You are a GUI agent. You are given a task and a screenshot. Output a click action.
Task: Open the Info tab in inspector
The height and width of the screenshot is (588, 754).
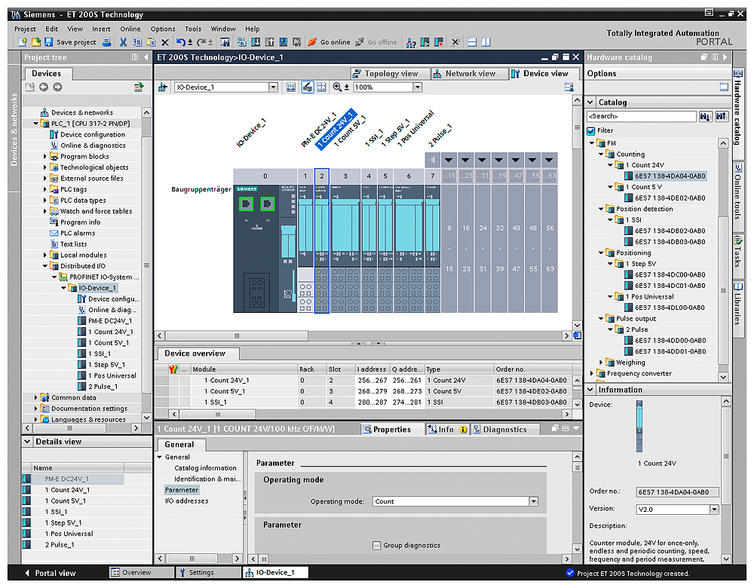coord(446,430)
